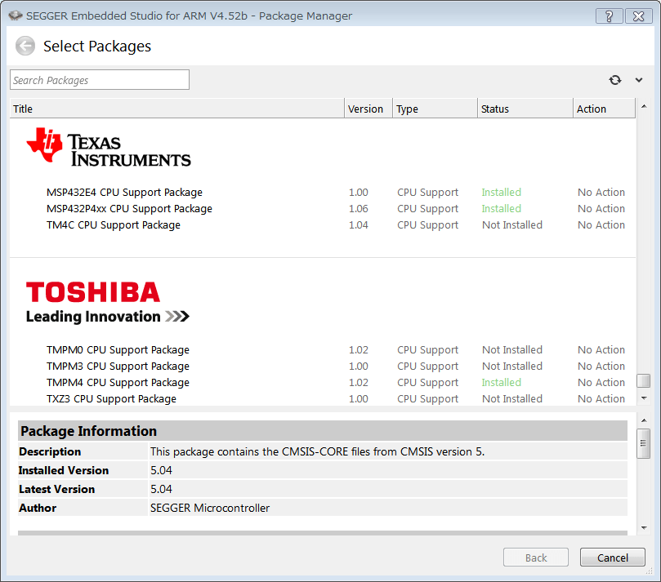This screenshot has width=661, height=582.
Task: Sort by the Type column header
Action: point(435,109)
